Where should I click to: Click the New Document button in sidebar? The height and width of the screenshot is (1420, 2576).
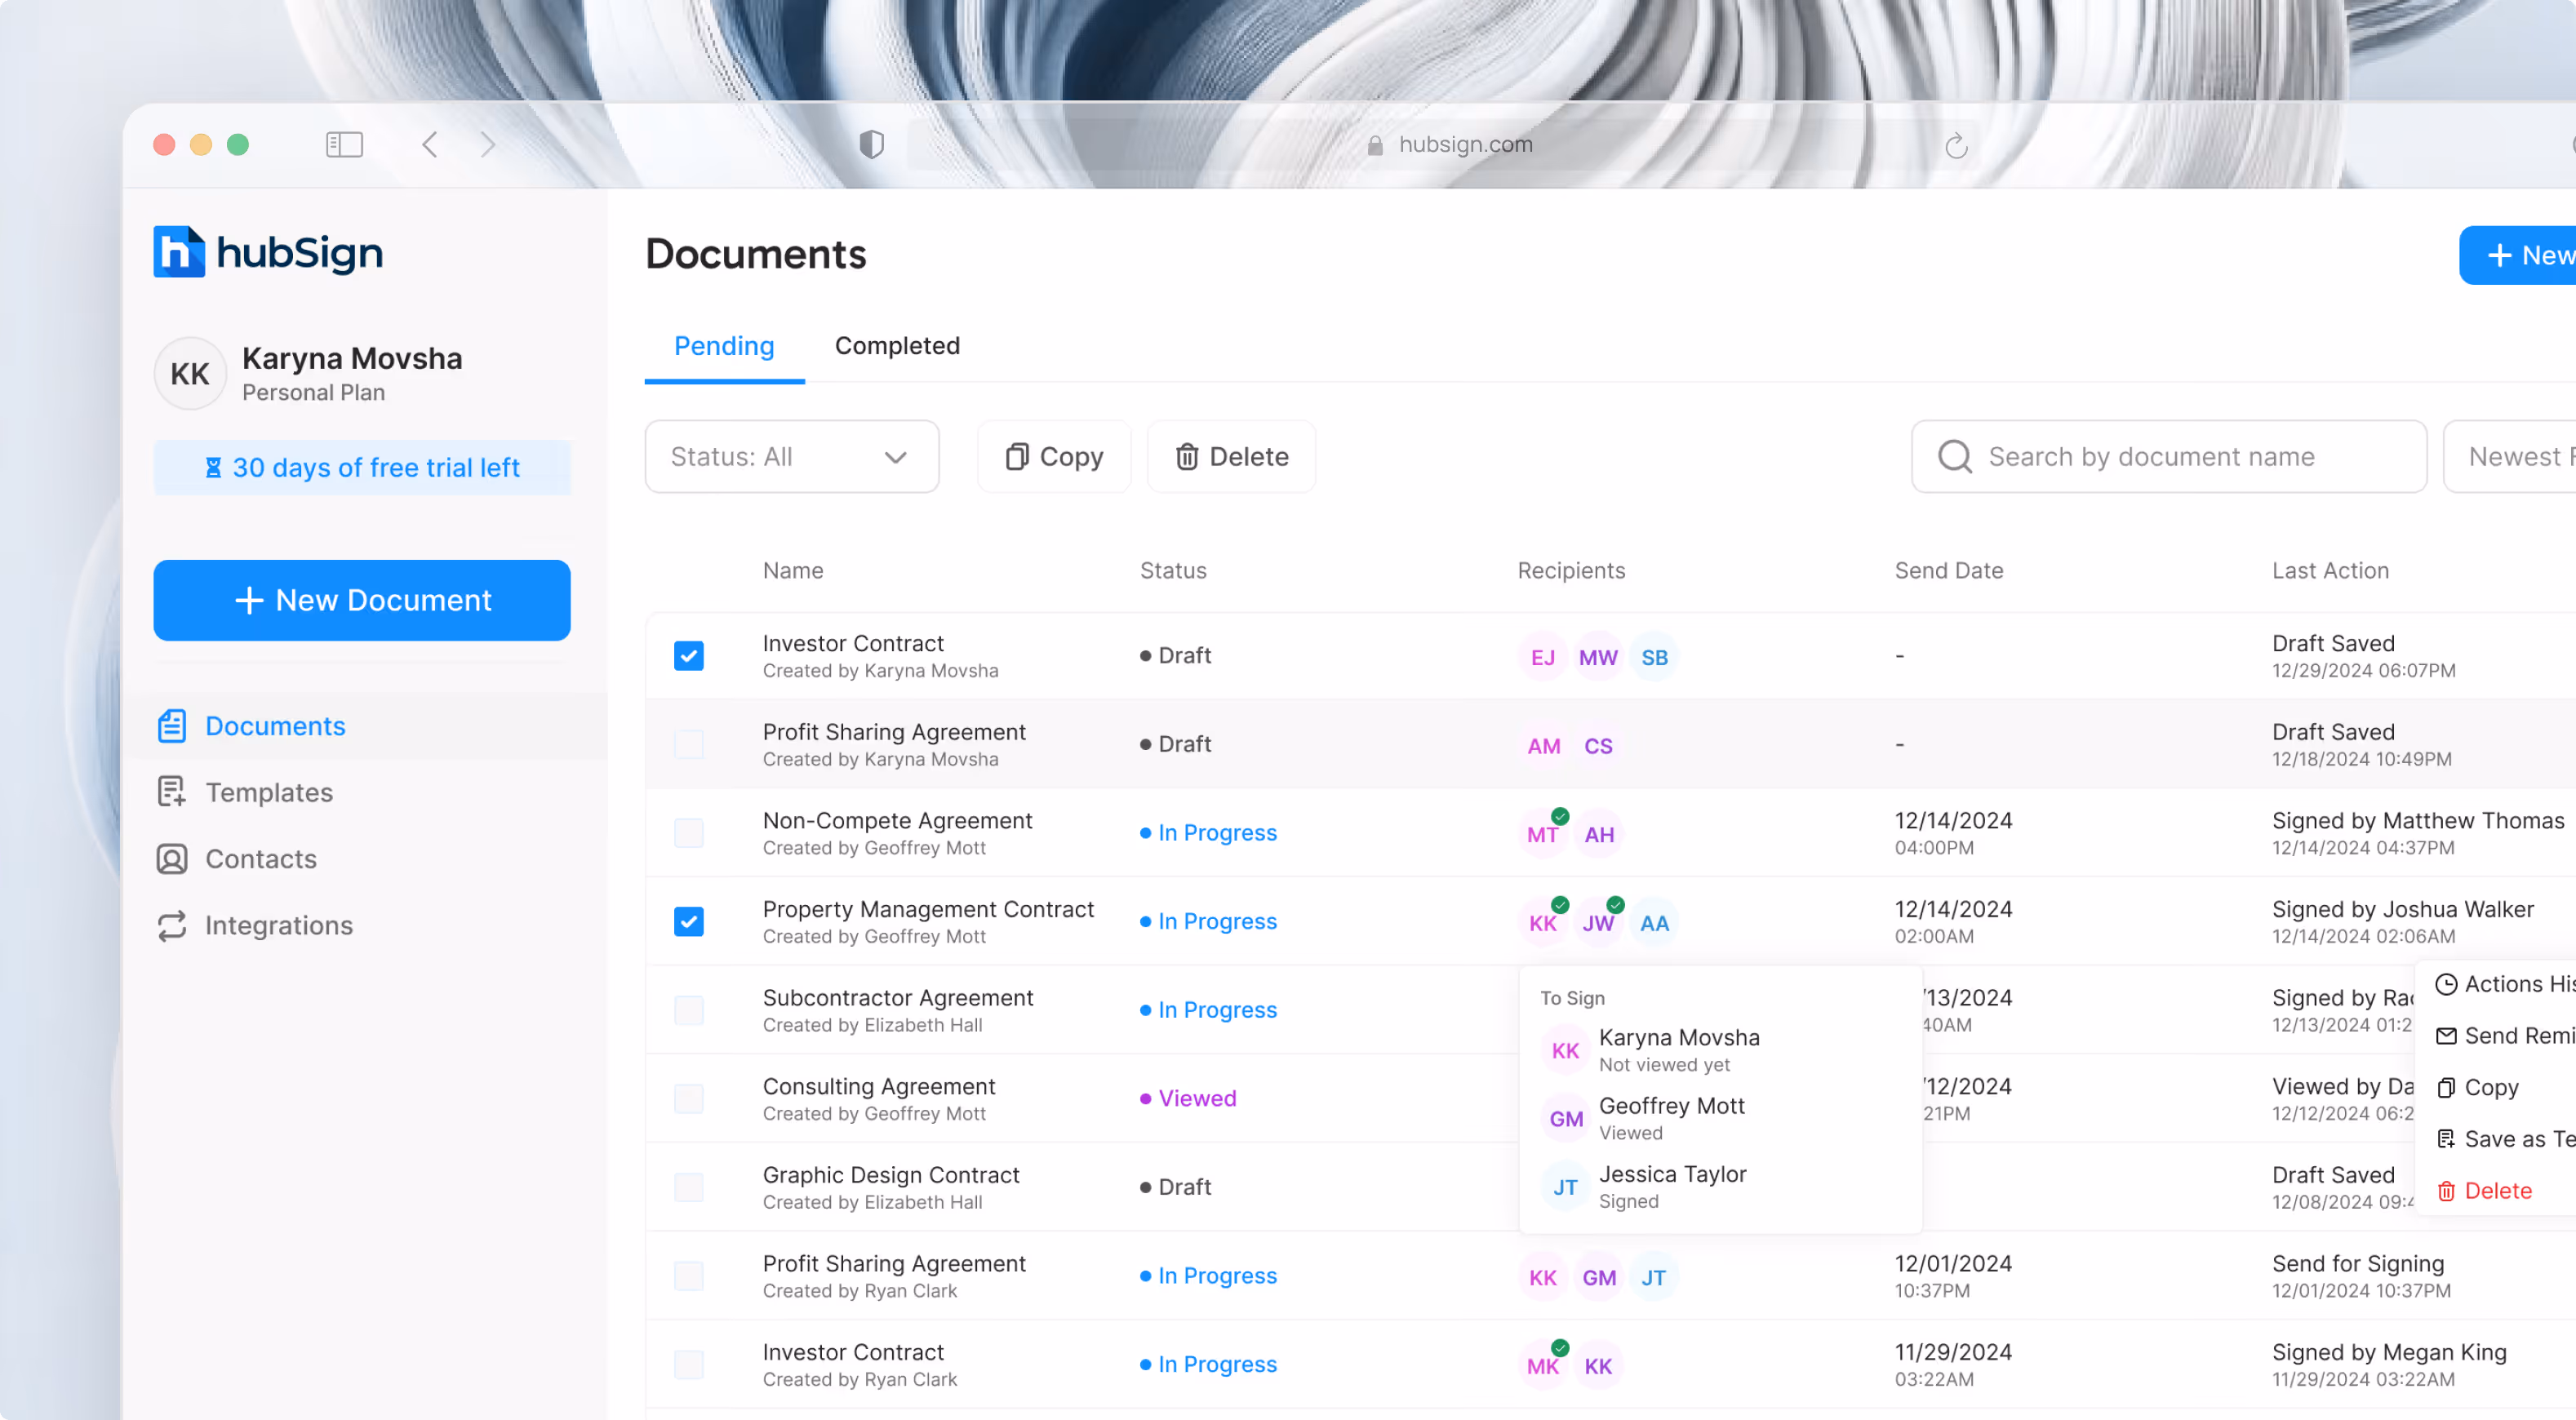pos(361,600)
